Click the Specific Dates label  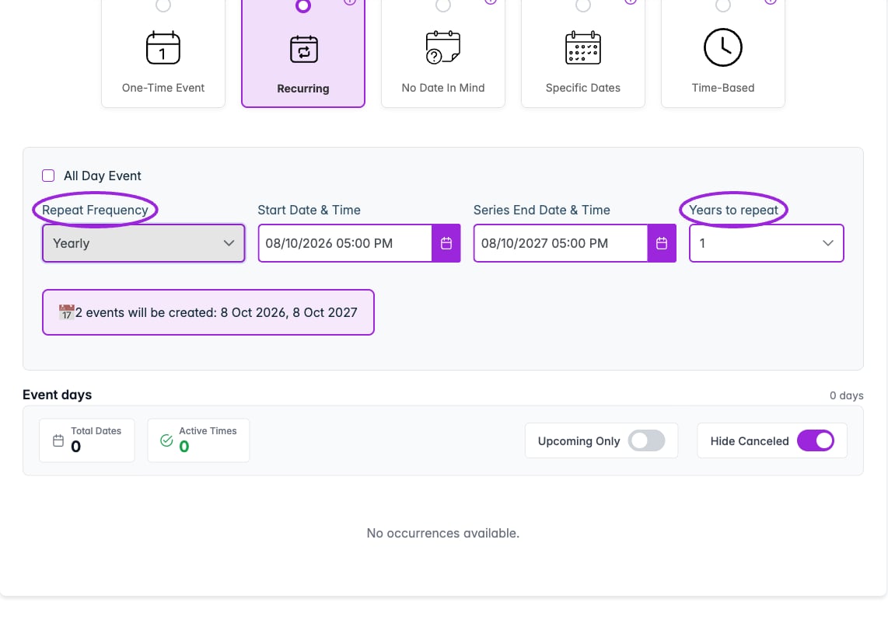pos(582,88)
